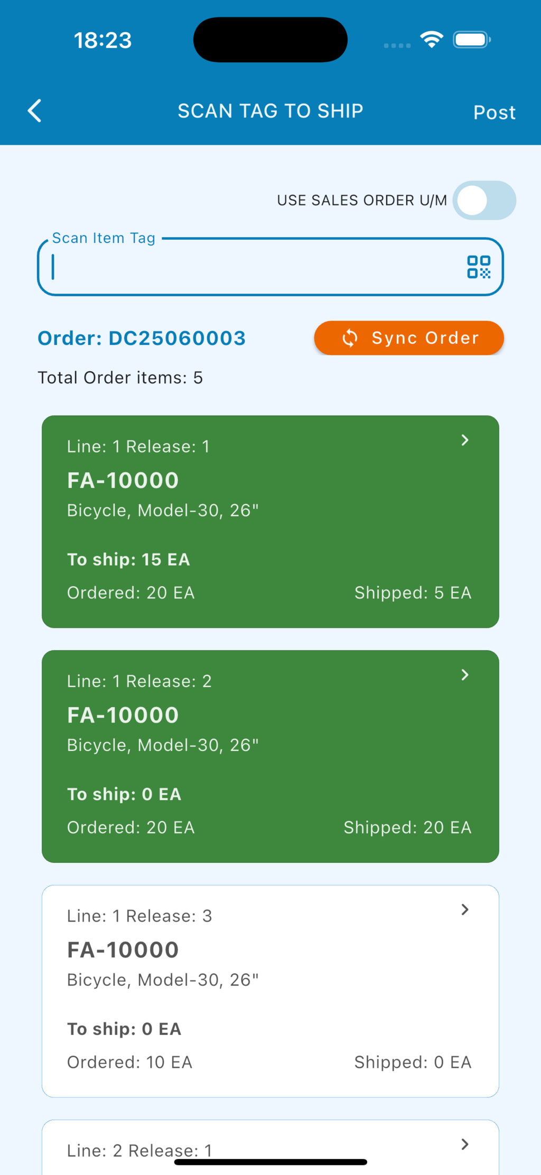
Task: Expand Line 1 Release 3 chevron
Action: pos(465,909)
